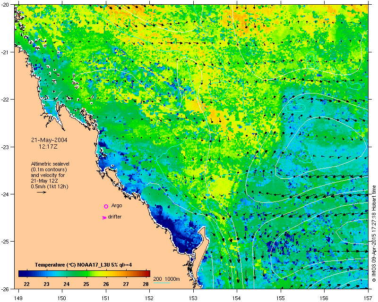
Task: Click the 'and velocity for' caption line
Action: click(x=48, y=175)
